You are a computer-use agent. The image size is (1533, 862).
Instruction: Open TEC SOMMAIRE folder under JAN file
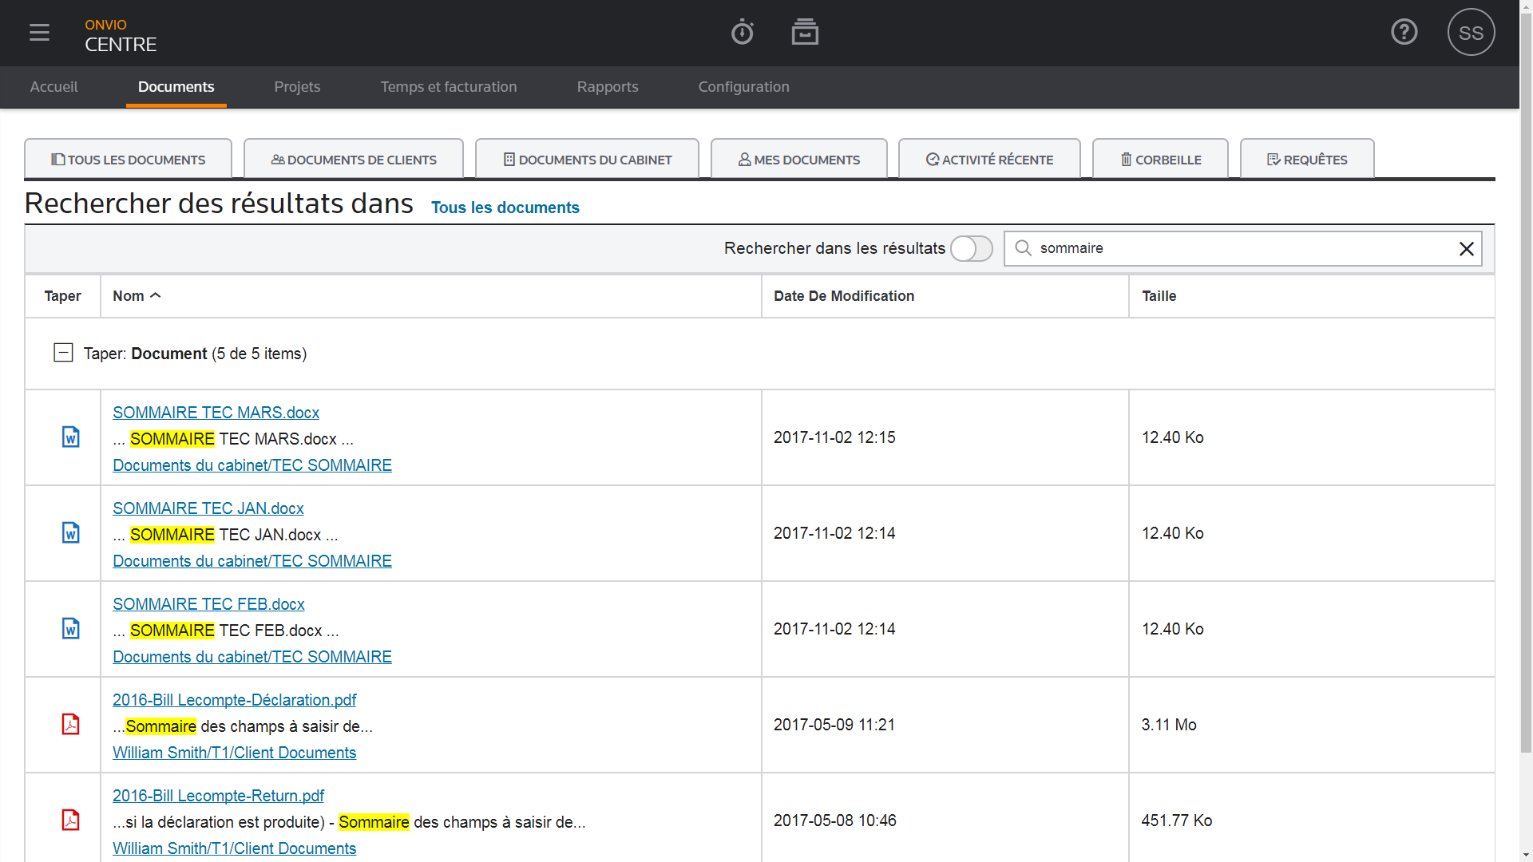pos(252,561)
